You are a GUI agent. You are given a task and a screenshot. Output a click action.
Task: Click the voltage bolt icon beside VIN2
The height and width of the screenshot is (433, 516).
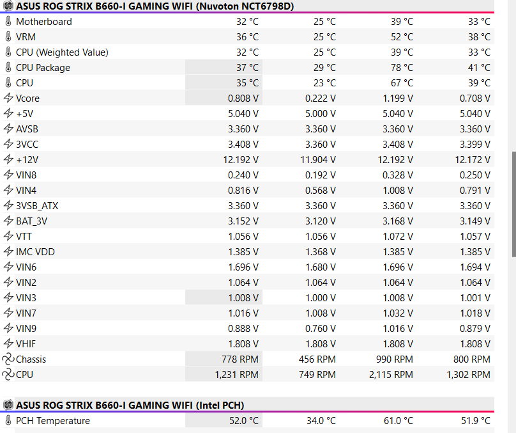point(8,283)
